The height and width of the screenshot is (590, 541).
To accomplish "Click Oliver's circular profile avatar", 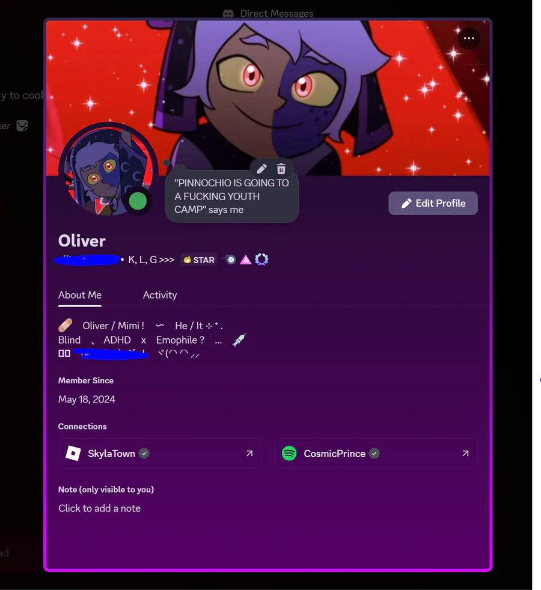I will point(108,171).
